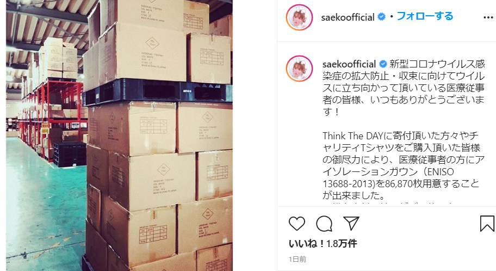The image size is (496, 271).
Task: Click the caption's first paragraph about 新型コロナウイルス
Action: pos(404,88)
